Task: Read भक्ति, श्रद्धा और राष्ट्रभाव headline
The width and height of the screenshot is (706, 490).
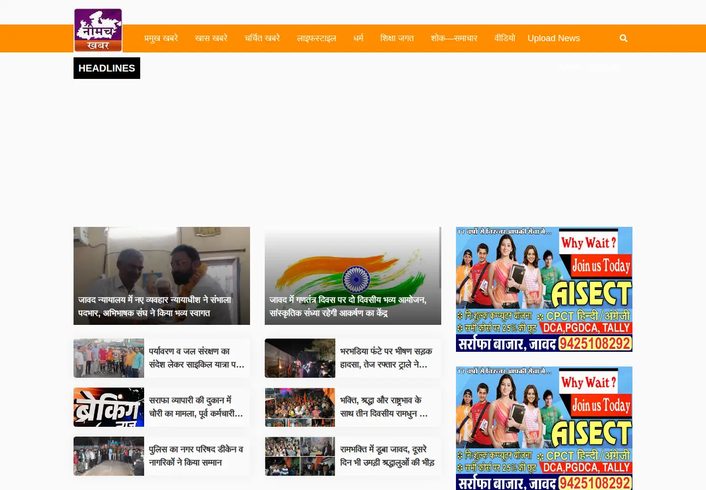Action: click(x=384, y=407)
